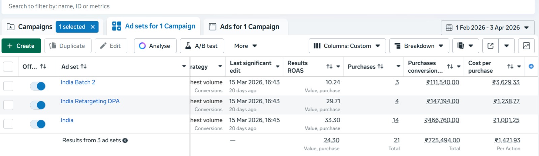Viewport: 539px width, 156px height.
Task: Sort by the Purchases column
Action: pos(380,67)
